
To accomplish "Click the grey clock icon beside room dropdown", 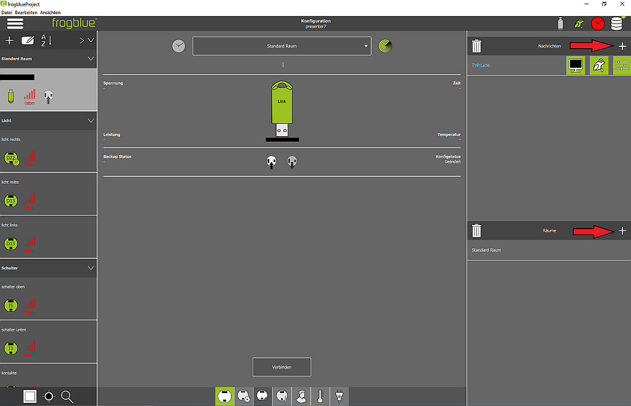I will point(179,46).
